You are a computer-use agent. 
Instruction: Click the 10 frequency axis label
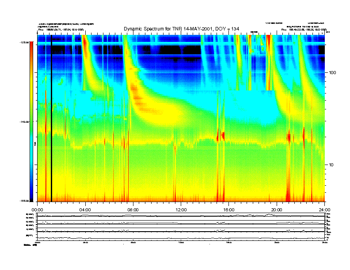pyautogui.click(x=331, y=165)
